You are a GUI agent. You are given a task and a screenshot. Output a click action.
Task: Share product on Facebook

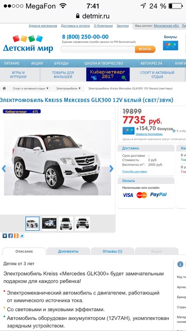click(10, 236)
